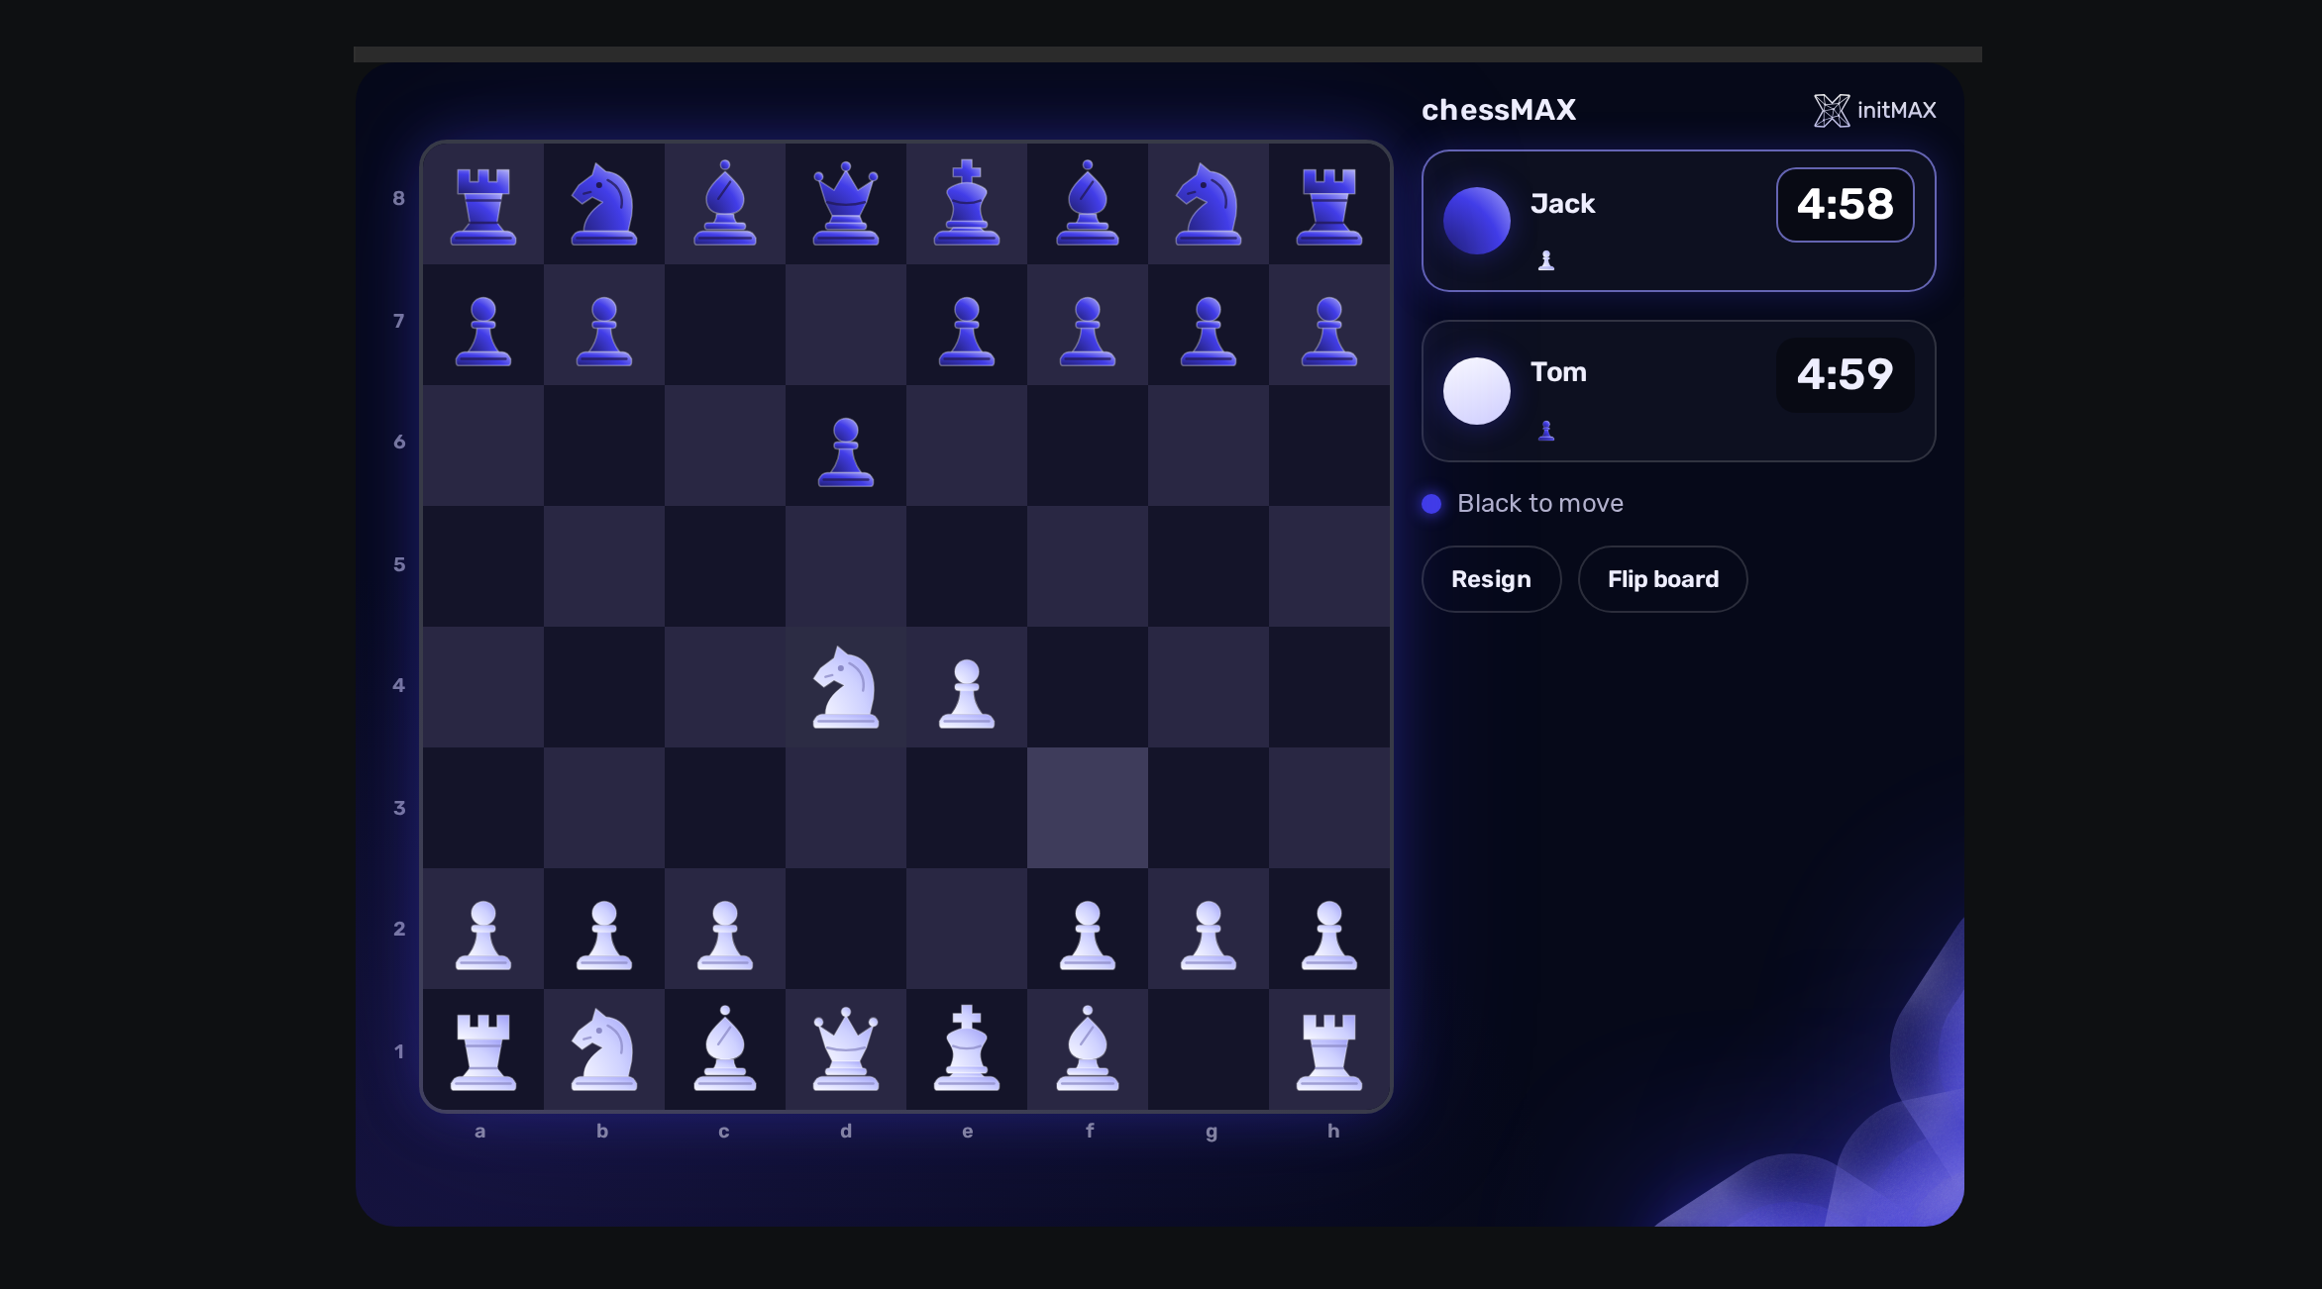Resign the current game
The height and width of the screenshot is (1289, 2322).
(x=1491, y=579)
